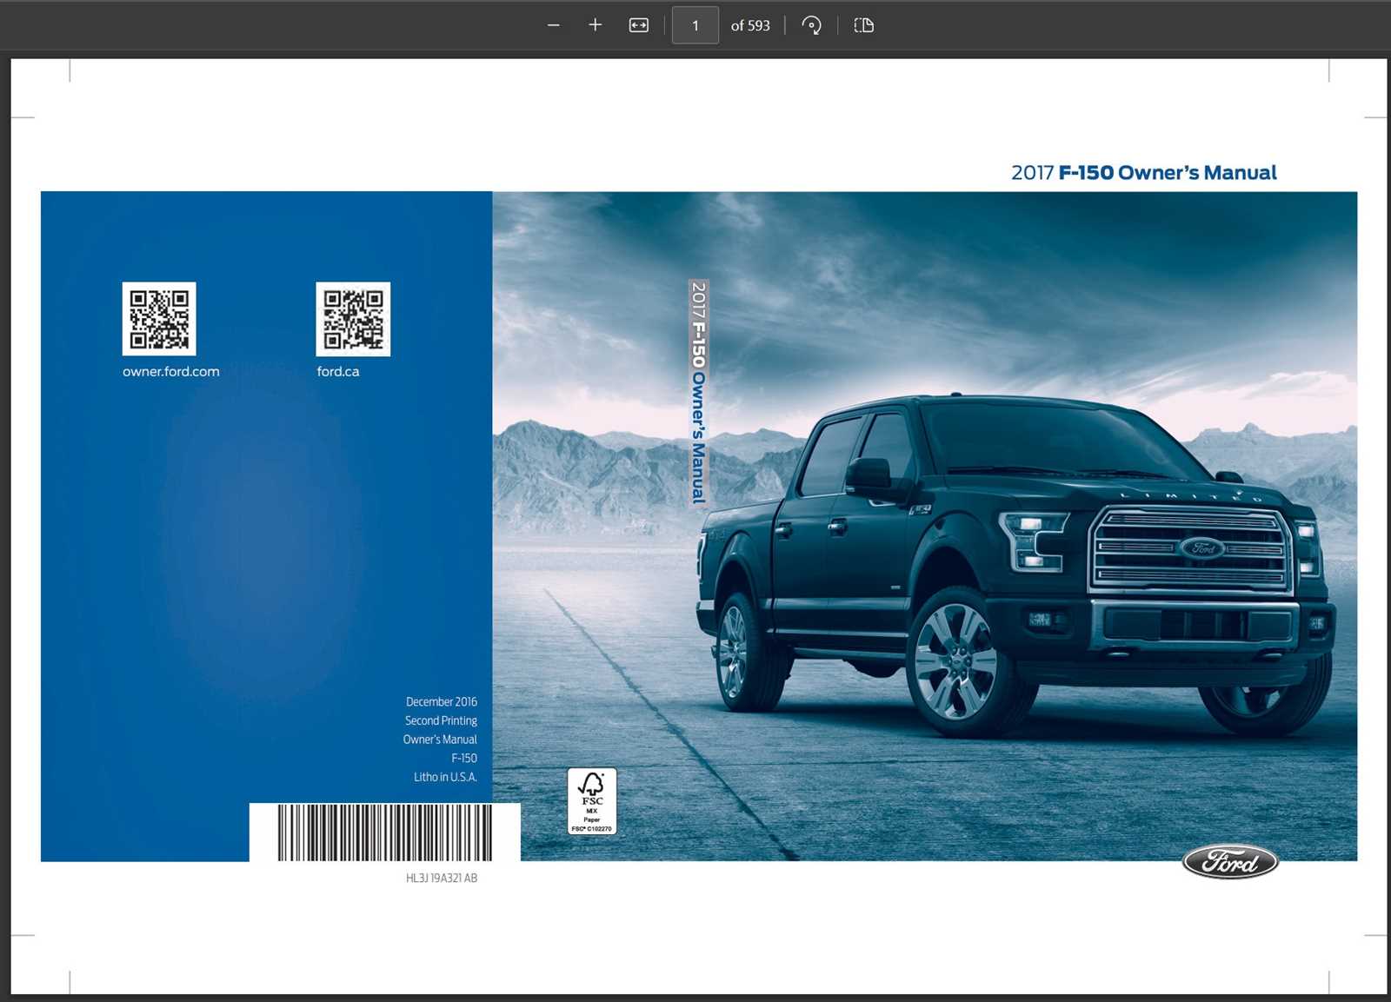Click the ford.ca QR code
Screen dimensions: 1391x1002
[353, 318]
